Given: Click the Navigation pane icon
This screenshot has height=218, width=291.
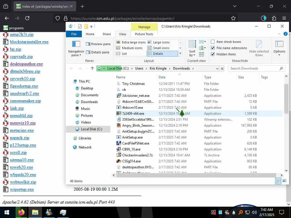Looking at the screenshot, I should 76,44.
